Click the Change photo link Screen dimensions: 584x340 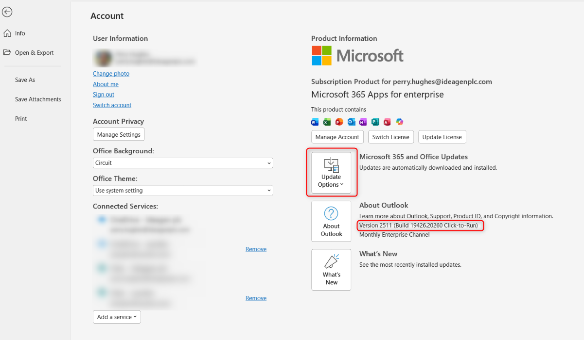click(111, 74)
